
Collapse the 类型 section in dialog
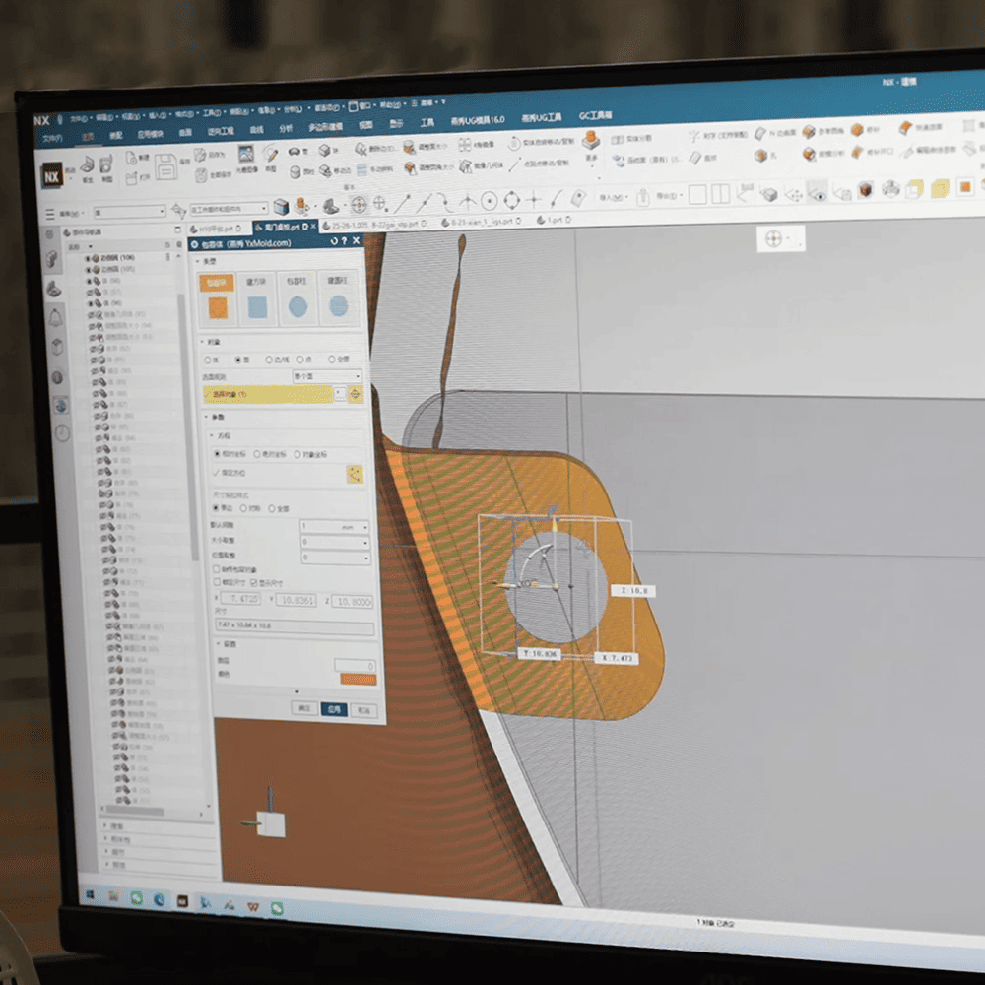pos(199,261)
